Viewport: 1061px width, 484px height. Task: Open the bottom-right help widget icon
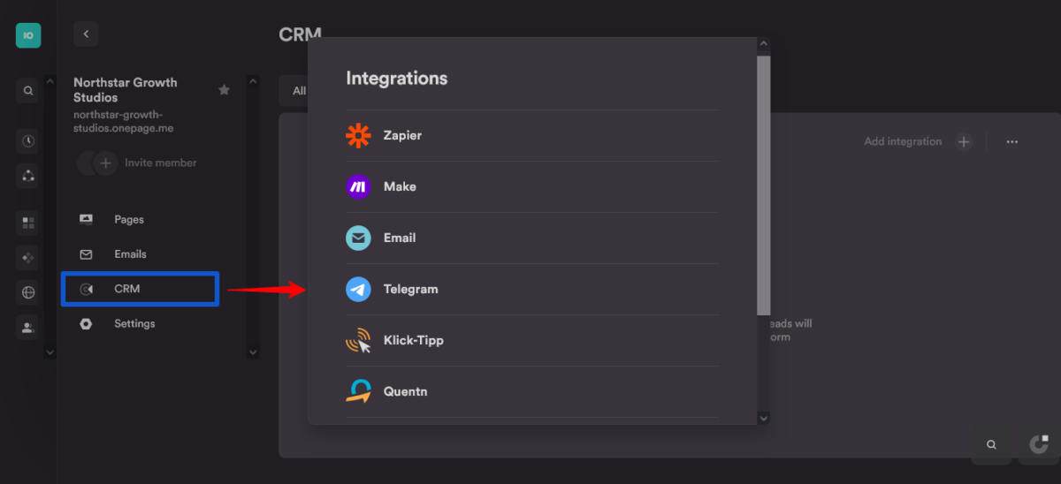point(1040,444)
